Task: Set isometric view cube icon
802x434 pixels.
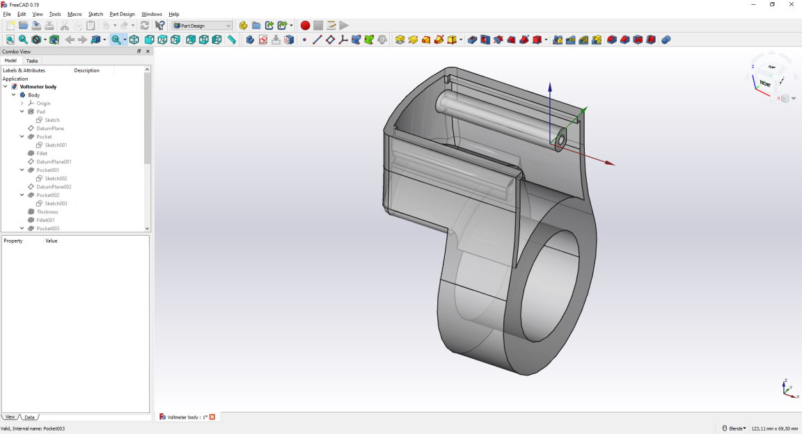Action: (x=134, y=40)
